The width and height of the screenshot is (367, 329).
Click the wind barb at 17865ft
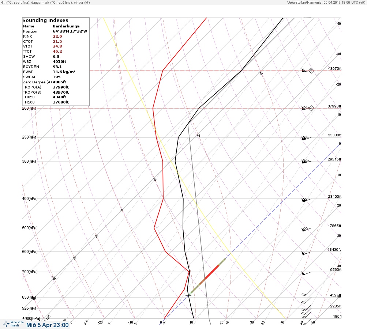pyautogui.click(x=306, y=229)
